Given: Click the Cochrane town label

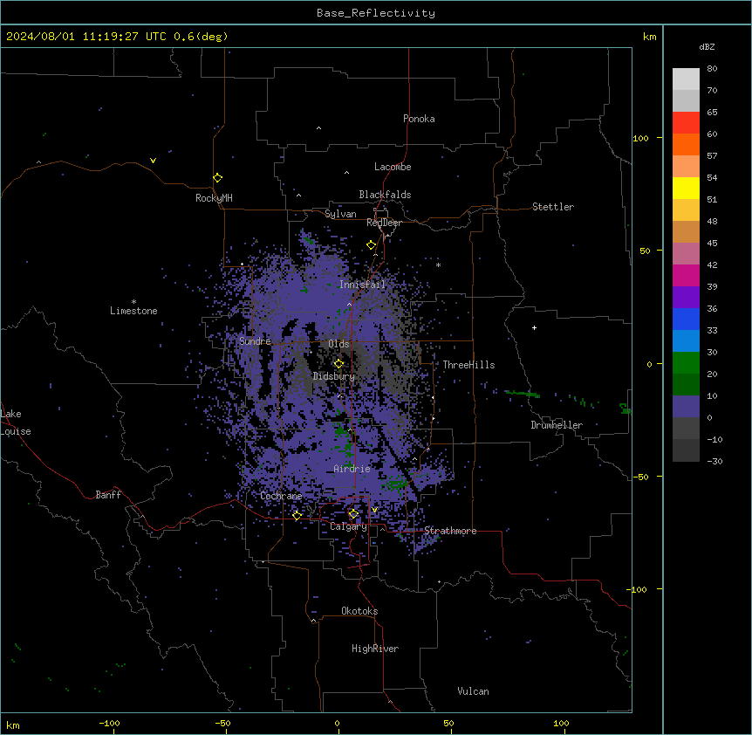Looking at the screenshot, I should pos(281,496).
